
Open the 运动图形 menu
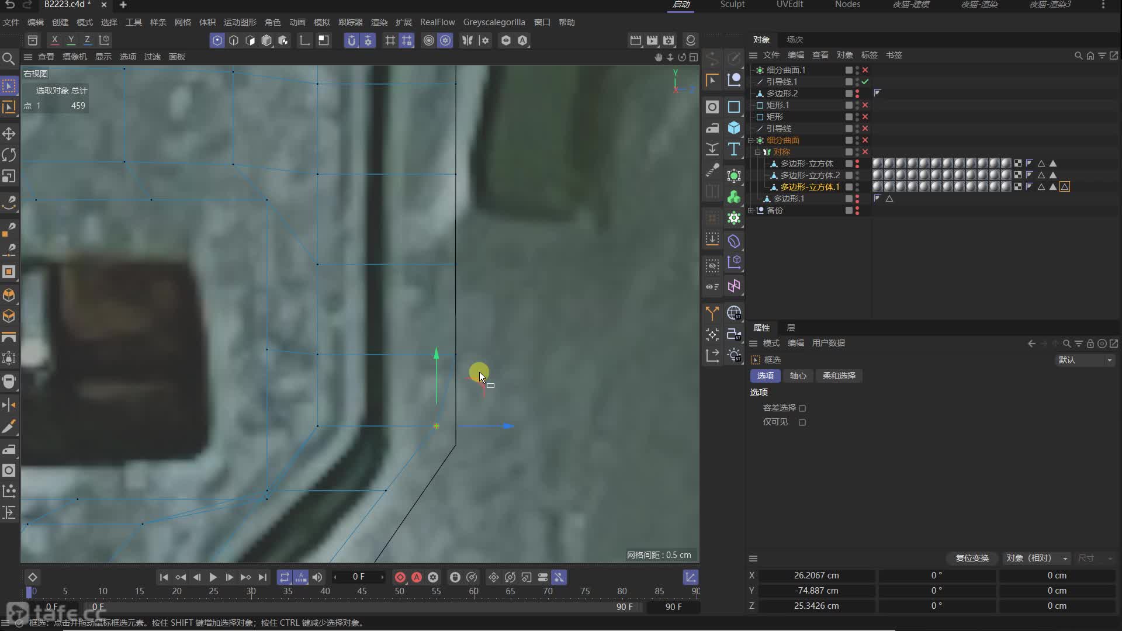click(240, 22)
